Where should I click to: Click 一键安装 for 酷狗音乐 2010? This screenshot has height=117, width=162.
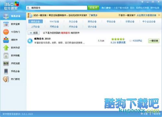[154, 41]
